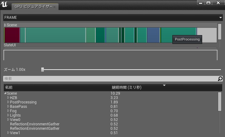Click the light gray segment at the bar's end

click(x=207, y=35)
